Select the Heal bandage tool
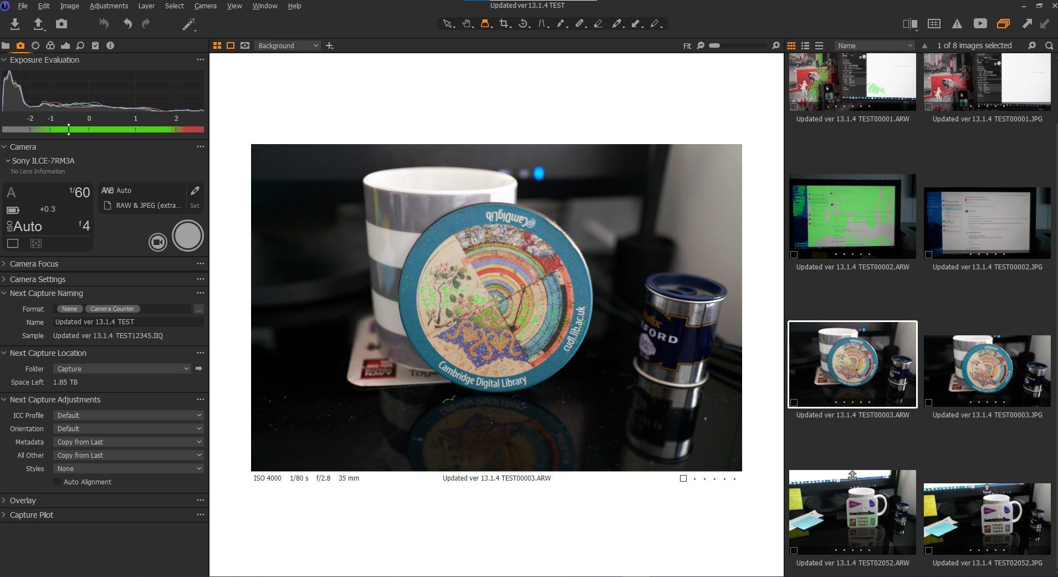The height and width of the screenshot is (577, 1058). (x=580, y=24)
